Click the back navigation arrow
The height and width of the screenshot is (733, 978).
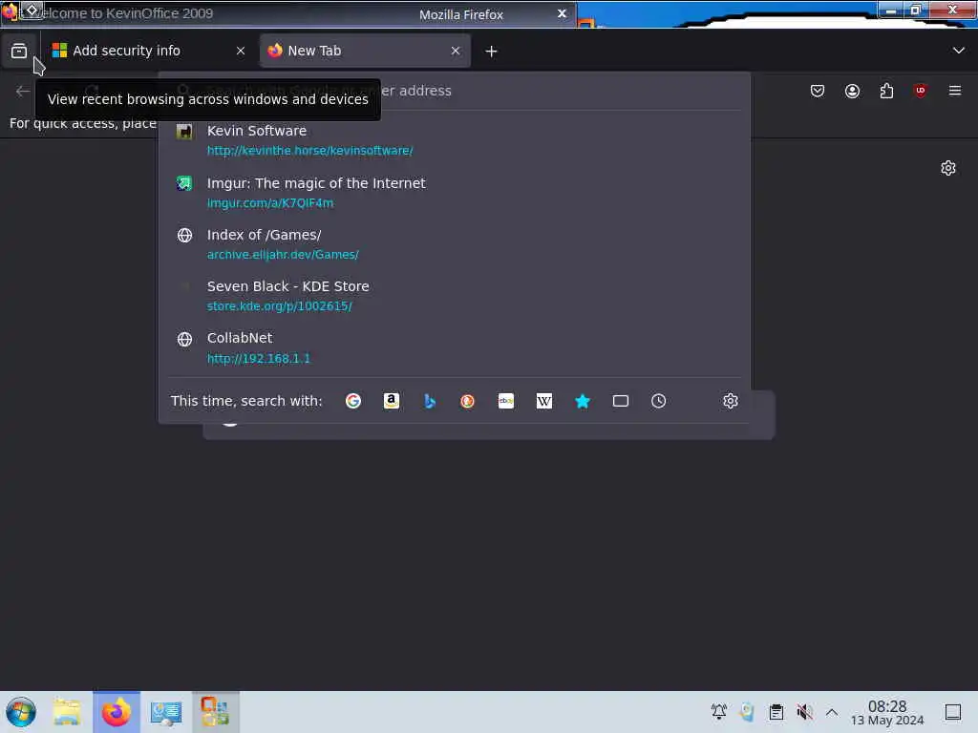pyautogui.click(x=23, y=91)
